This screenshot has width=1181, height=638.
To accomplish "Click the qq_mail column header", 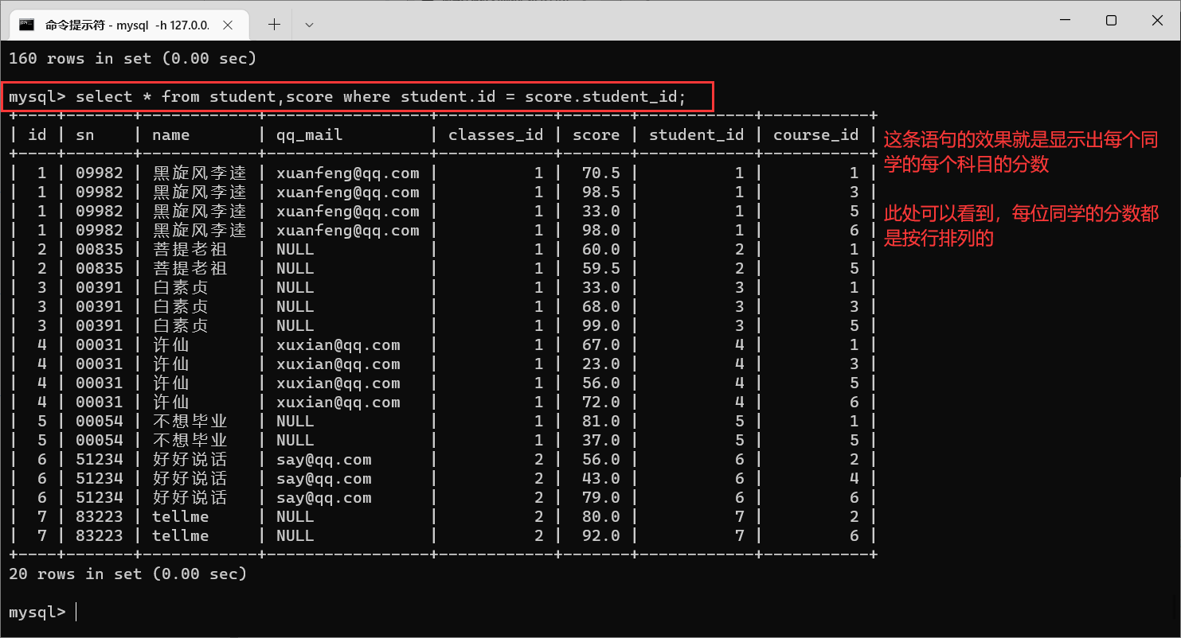I will (310, 135).
